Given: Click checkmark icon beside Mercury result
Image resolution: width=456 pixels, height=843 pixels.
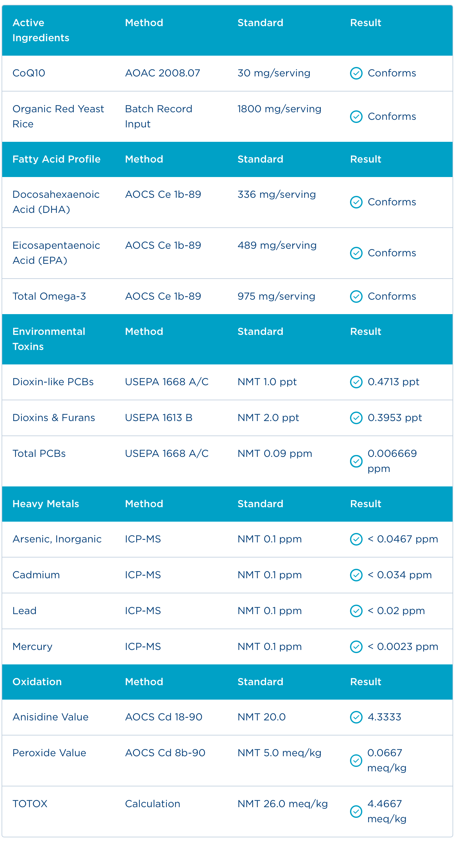Looking at the screenshot, I should point(356,647).
